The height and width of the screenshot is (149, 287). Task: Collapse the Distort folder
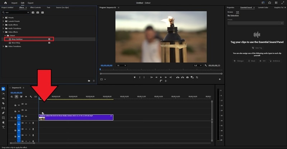click(5, 36)
